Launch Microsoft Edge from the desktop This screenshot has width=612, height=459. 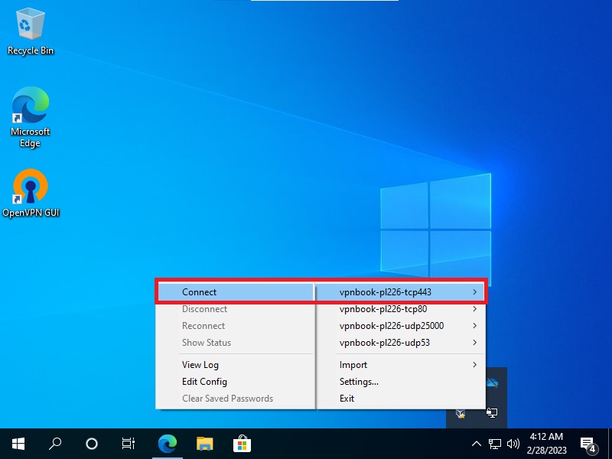coord(31,116)
